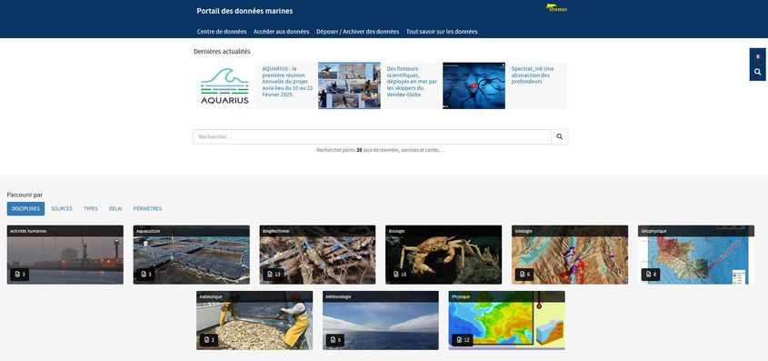Click document count badge on Météorologie card

point(335,340)
